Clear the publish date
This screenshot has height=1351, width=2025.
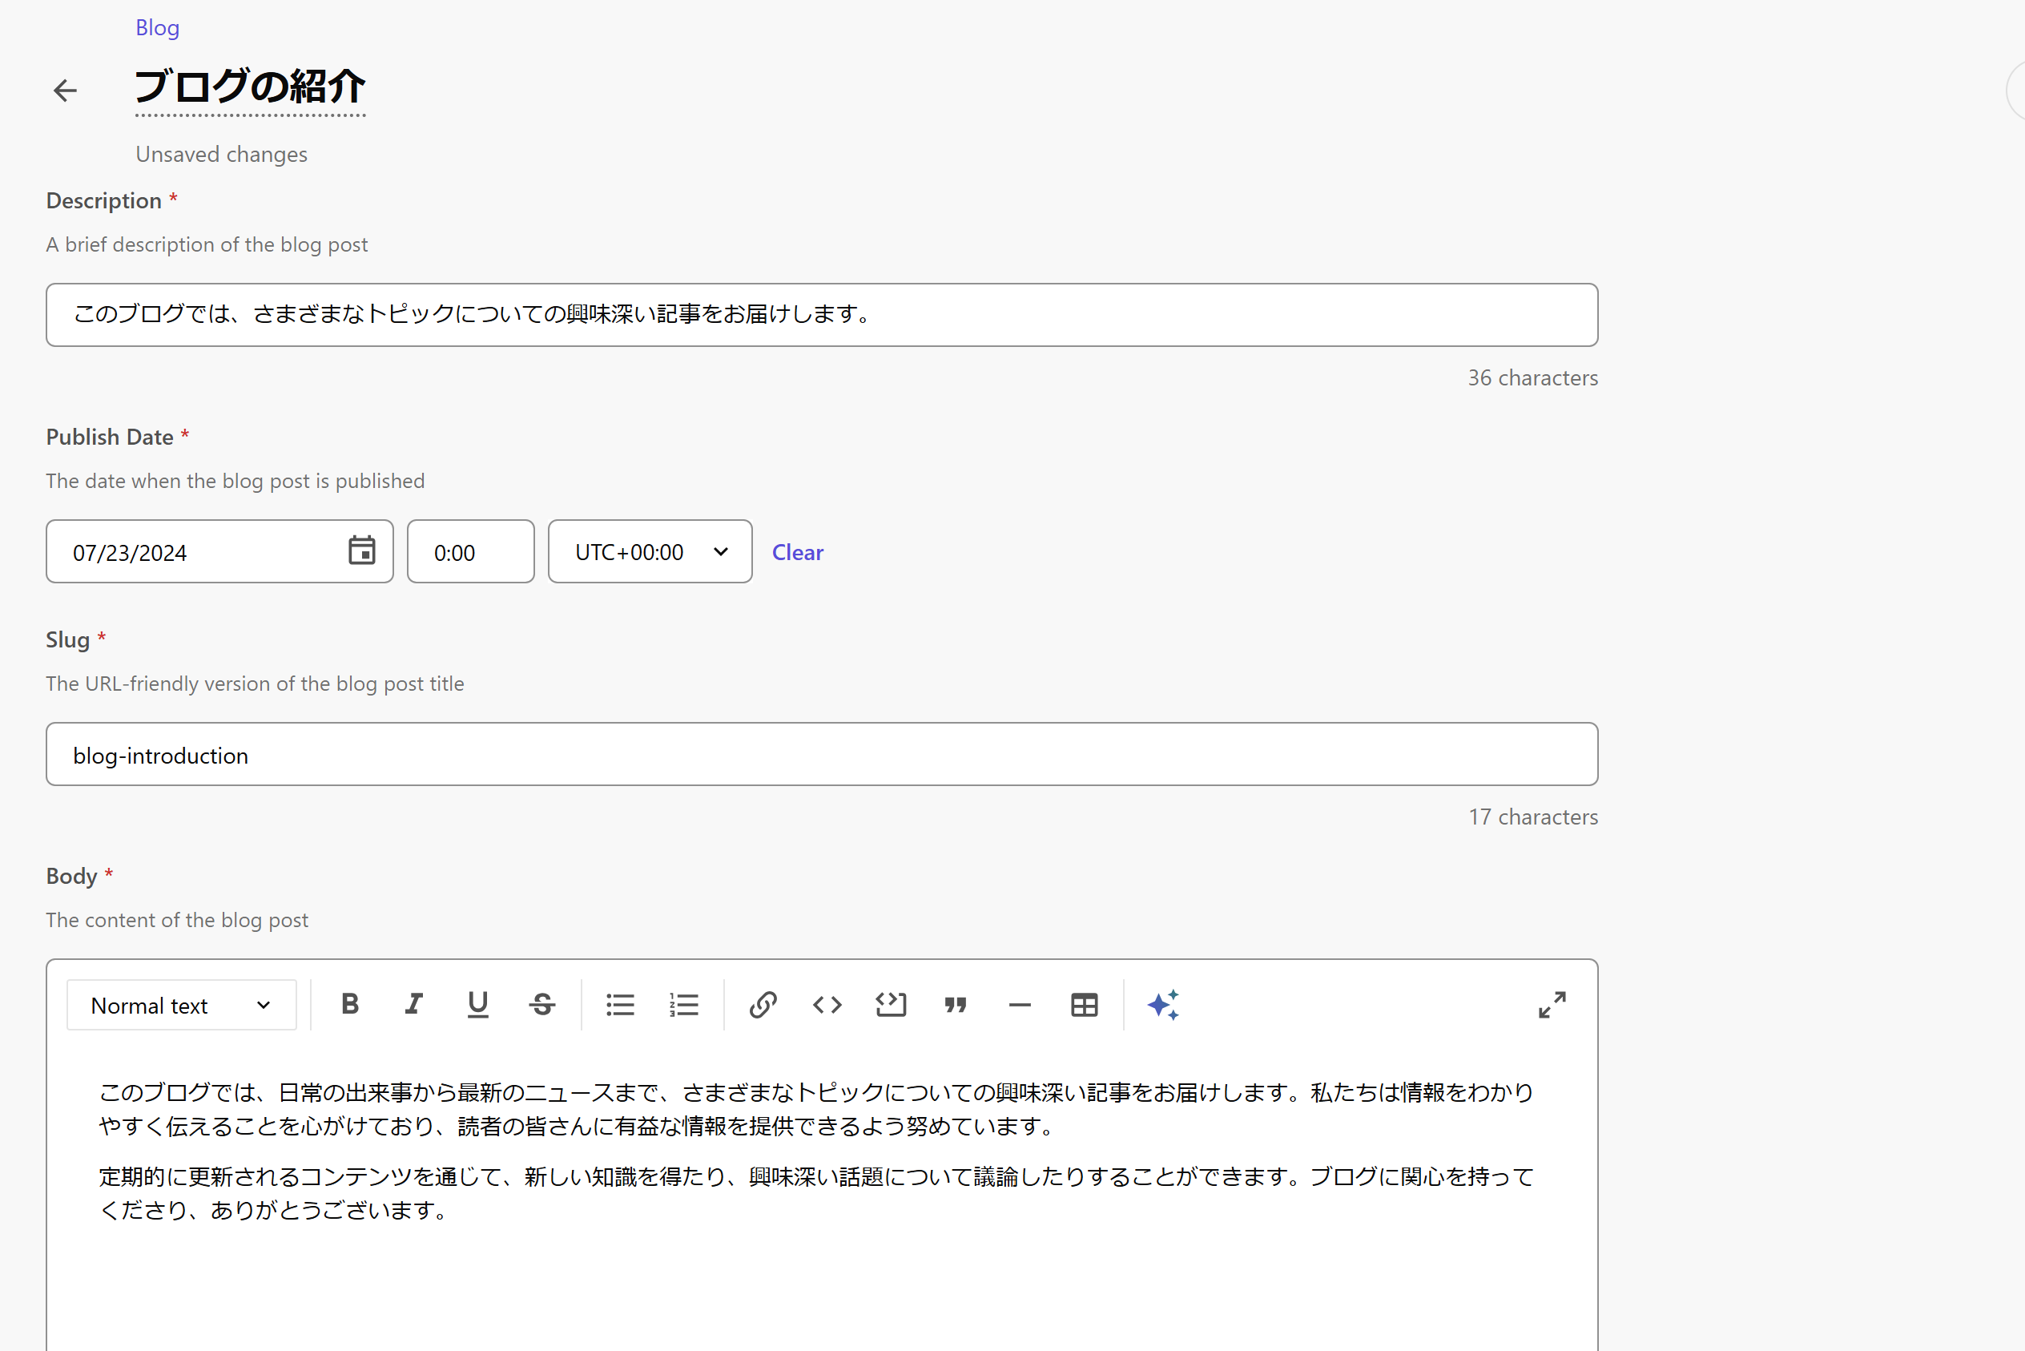tap(798, 552)
